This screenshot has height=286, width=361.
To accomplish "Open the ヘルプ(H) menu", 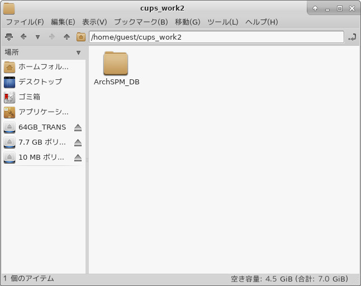I will tap(262, 22).
